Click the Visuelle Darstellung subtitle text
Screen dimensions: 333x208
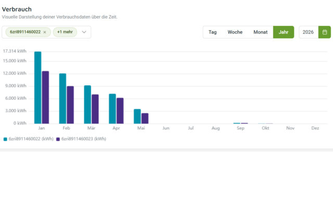59,17
